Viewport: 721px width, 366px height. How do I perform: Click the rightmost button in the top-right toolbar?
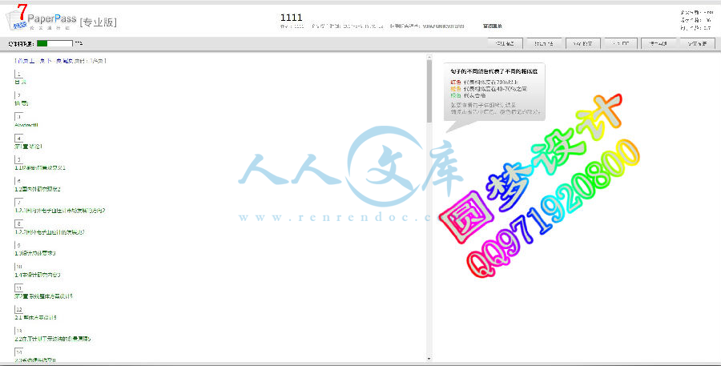coord(693,44)
